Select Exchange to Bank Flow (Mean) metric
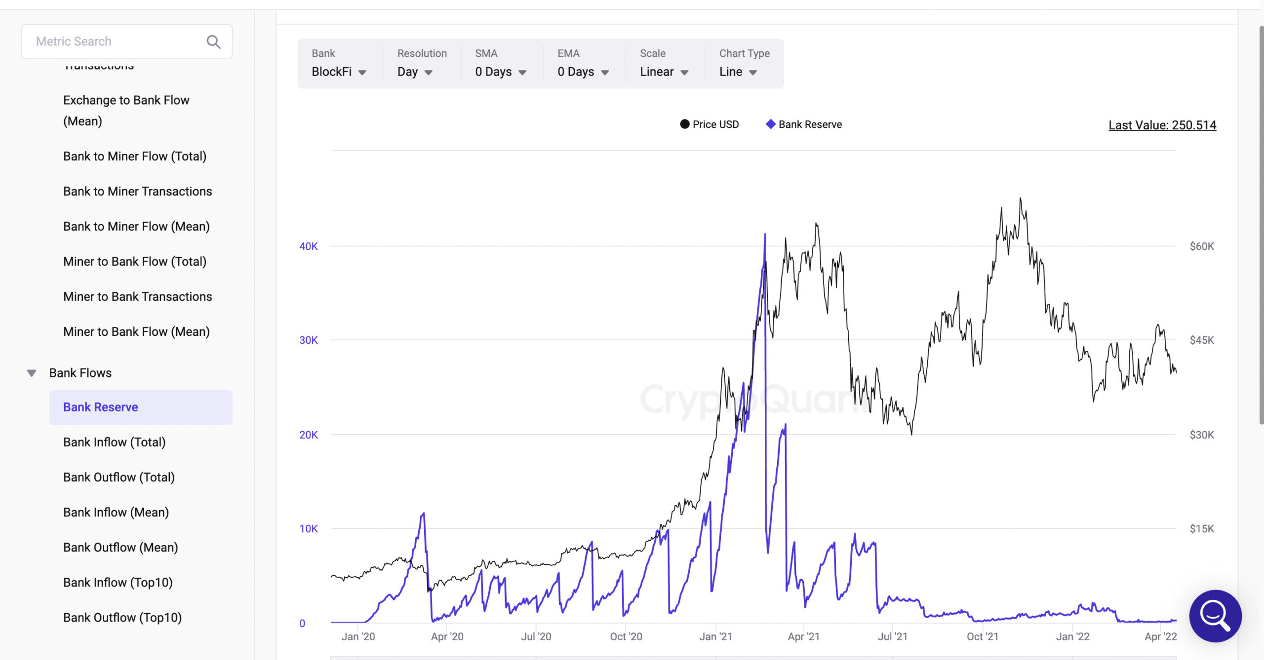This screenshot has height=660, width=1264. [126, 110]
